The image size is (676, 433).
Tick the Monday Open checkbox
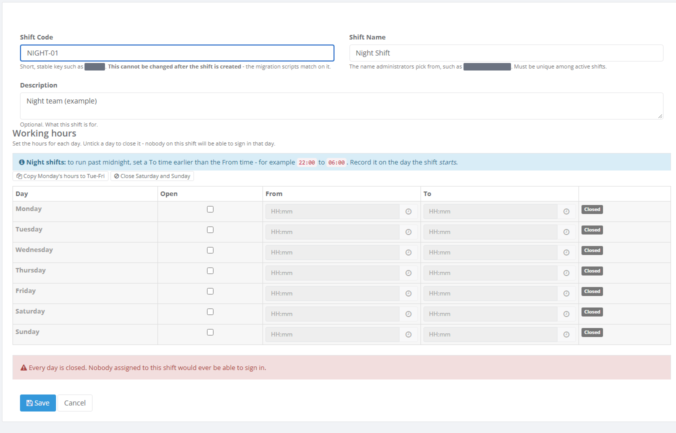click(210, 209)
